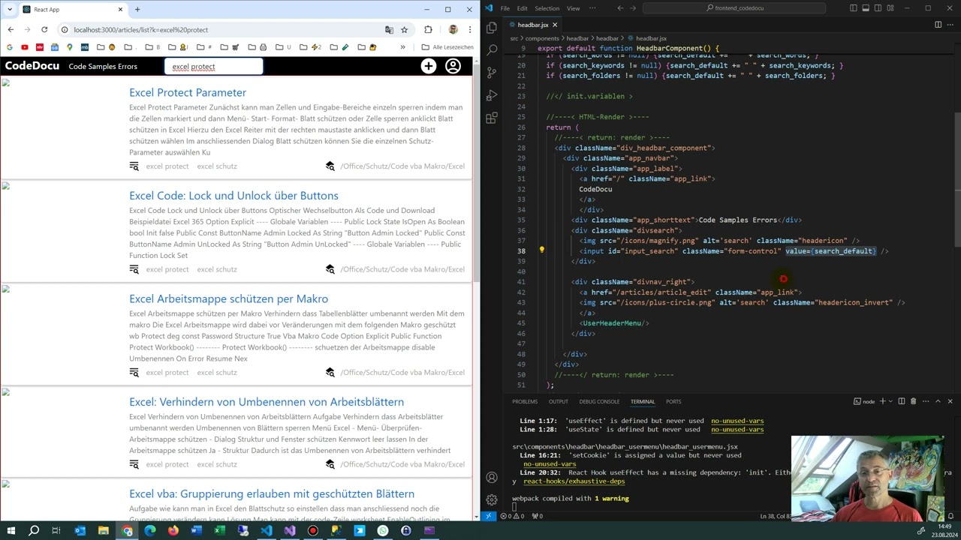Open VS Code Source Control view
The width and height of the screenshot is (961, 540).
(x=492, y=73)
